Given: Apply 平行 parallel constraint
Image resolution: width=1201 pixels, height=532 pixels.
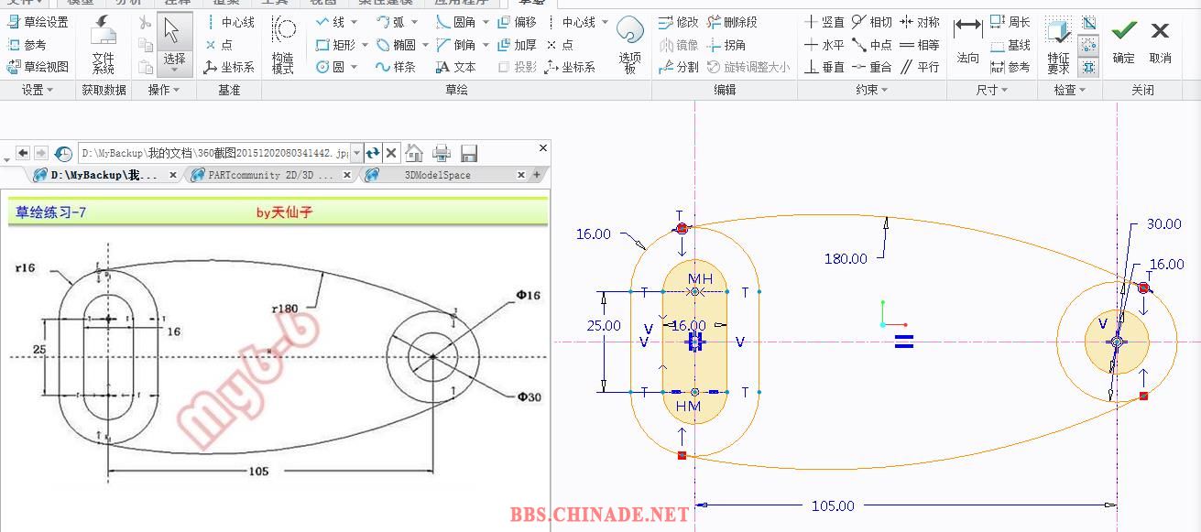Looking at the screenshot, I should (919, 66).
